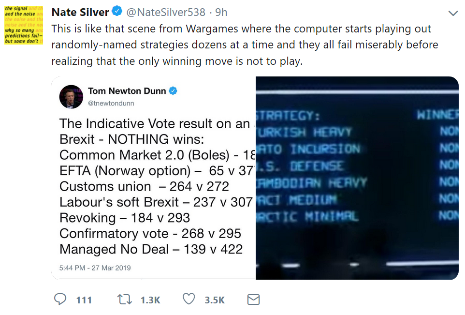Open the 9h timestamp permalink
Viewport: 465px width, 315px height.
pos(221,12)
